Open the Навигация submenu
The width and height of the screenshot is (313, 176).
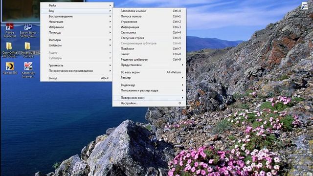coord(77,22)
